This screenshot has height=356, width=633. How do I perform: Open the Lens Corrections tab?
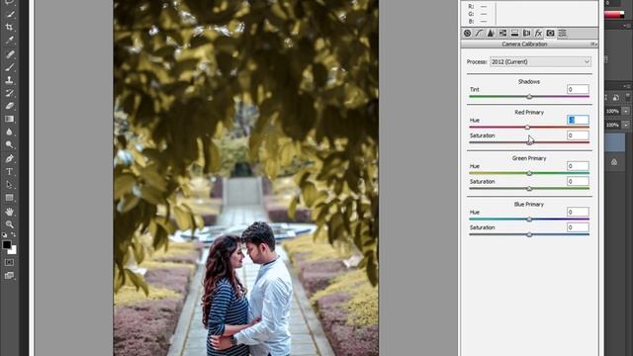click(x=526, y=33)
